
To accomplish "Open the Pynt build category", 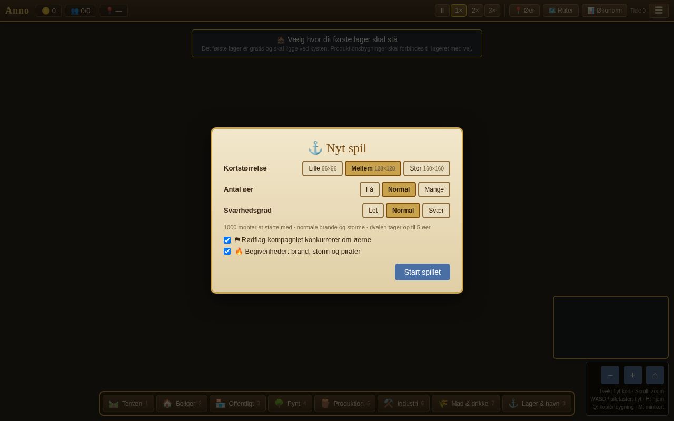I will coord(290,404).
